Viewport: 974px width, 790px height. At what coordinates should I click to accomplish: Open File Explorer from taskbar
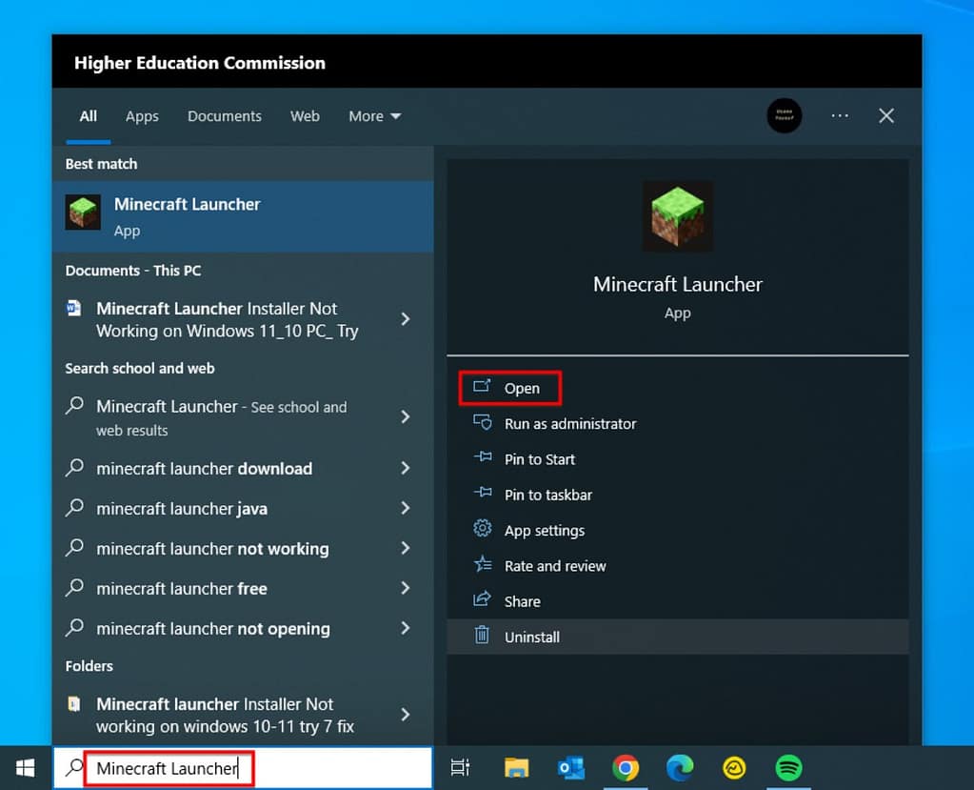click(x=516, y=768)
